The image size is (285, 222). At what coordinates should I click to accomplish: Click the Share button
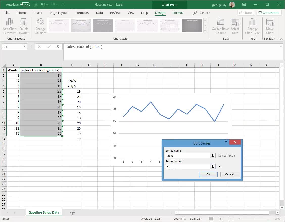[x=245, y=13]
